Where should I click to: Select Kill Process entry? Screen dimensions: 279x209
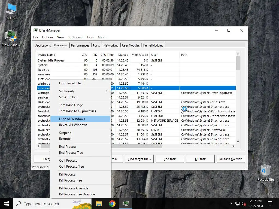coord(80,174)
